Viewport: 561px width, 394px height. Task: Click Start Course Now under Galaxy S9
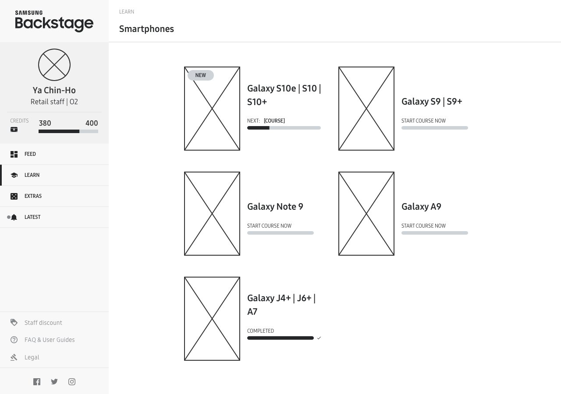point(423,121)
